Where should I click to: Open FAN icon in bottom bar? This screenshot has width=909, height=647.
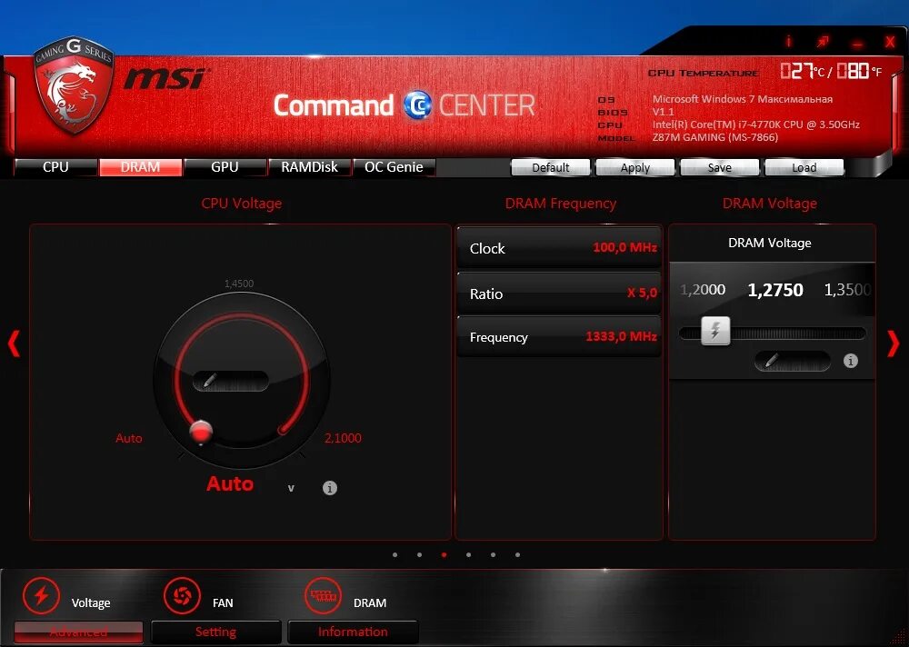tap(182, 595)
